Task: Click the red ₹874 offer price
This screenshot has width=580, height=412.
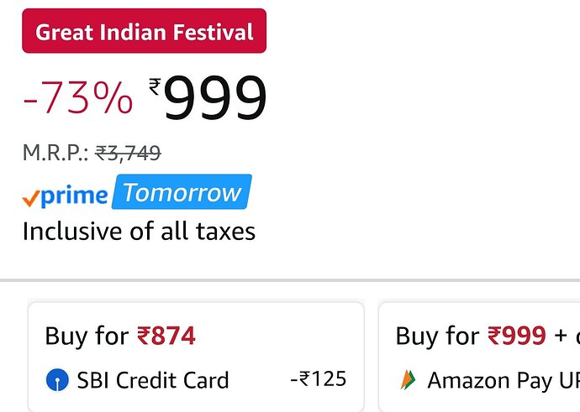Action: click(x=166, y=336)
